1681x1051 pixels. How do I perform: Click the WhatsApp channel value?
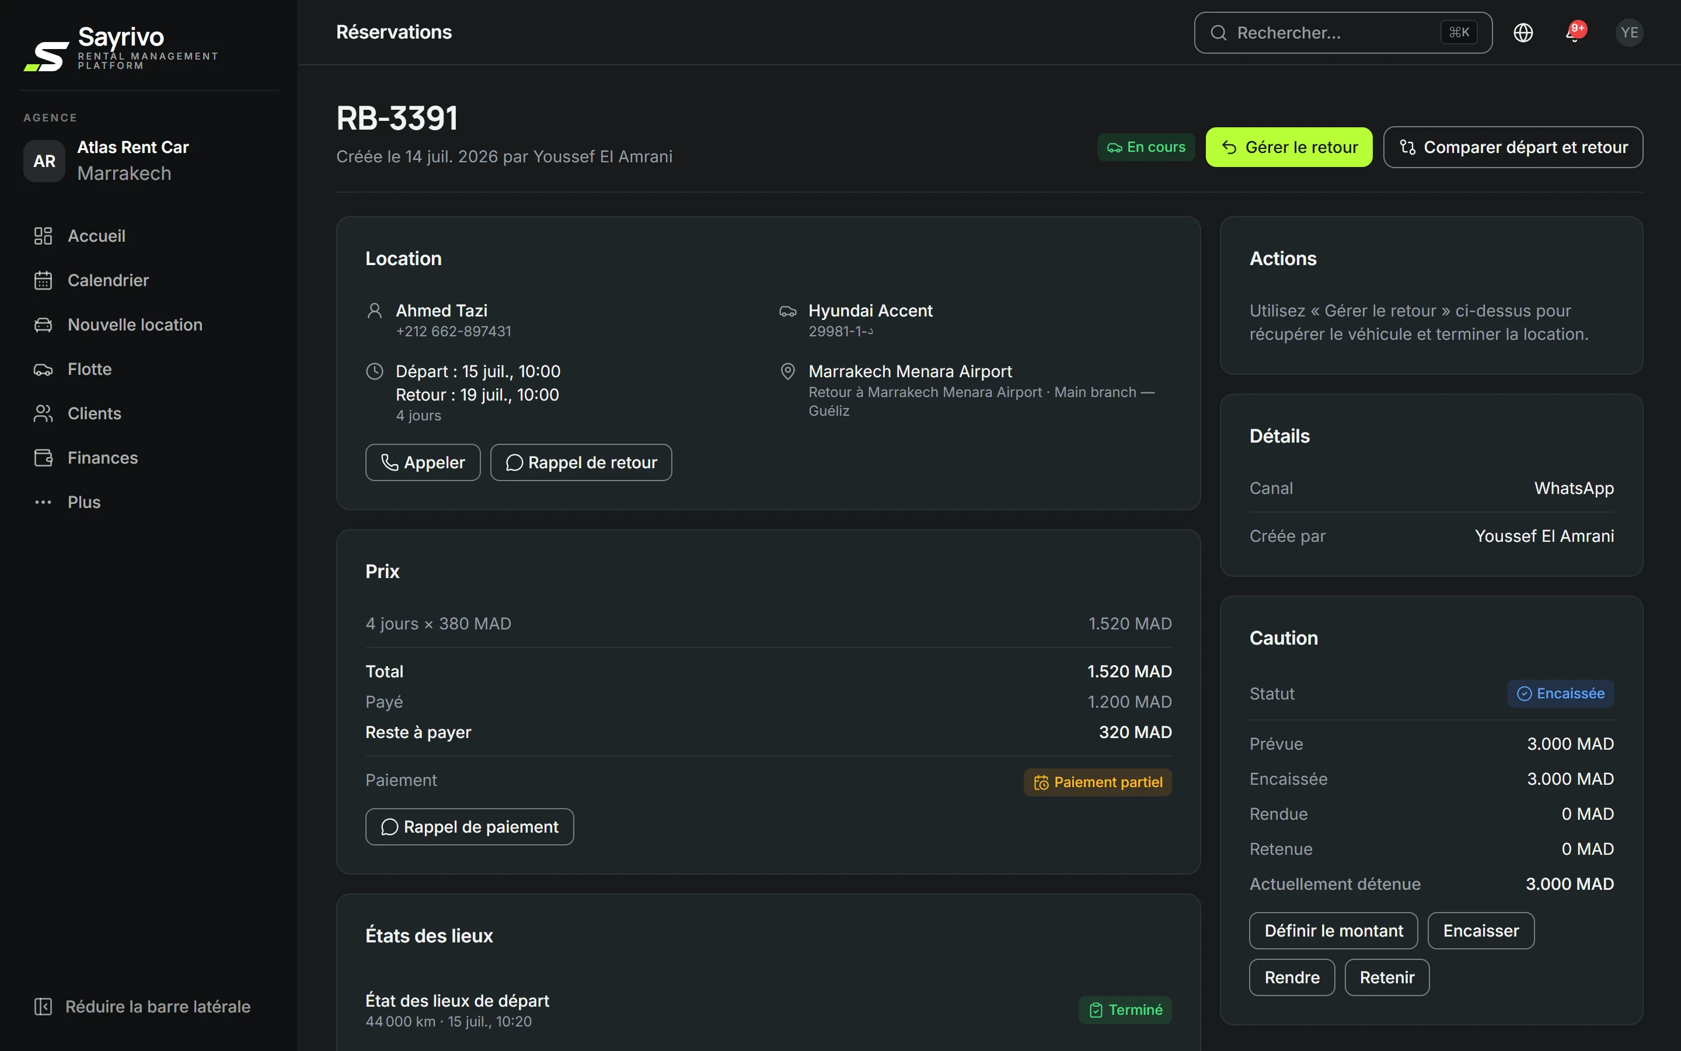pyautogui.click(x=1574, y=488)
